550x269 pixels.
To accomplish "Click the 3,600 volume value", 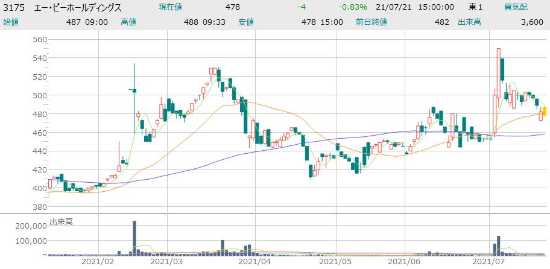I will click(534, 22).
